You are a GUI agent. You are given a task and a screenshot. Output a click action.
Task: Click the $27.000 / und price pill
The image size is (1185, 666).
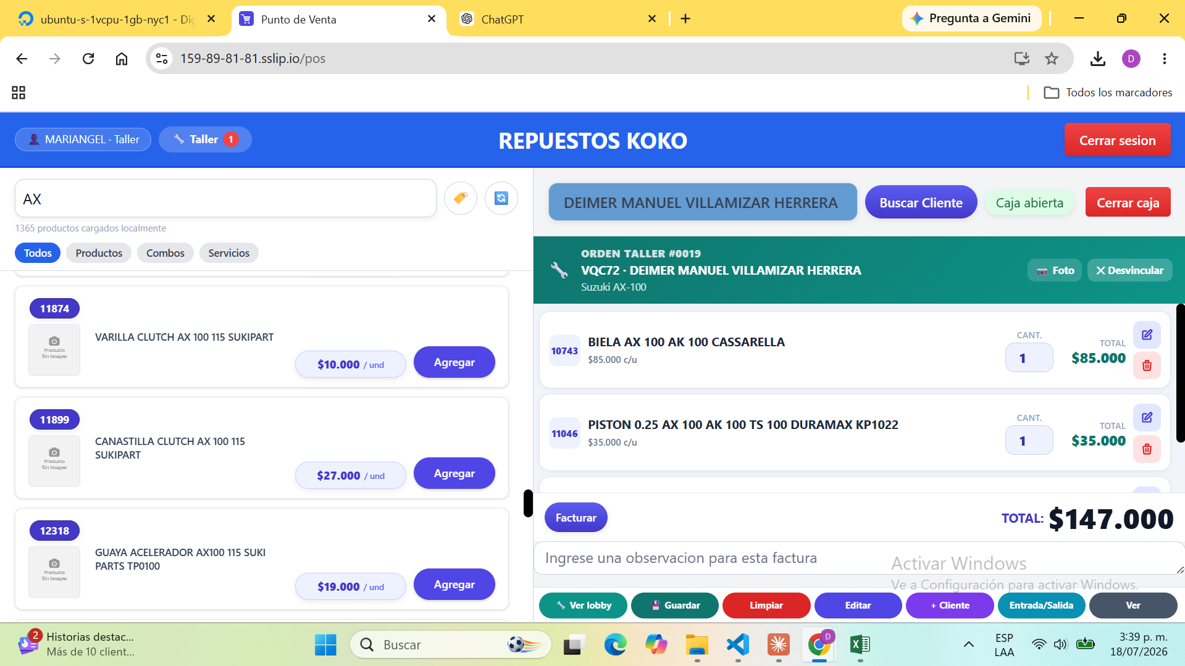point(350,476)
